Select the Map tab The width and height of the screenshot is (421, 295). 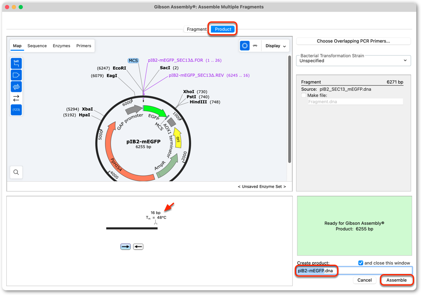click(17, 46)
